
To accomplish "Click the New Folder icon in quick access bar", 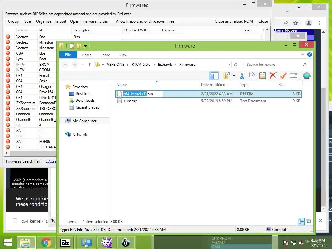I will 79,46.
